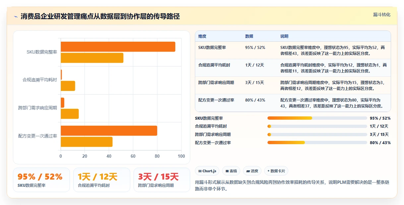The image size is (404, 205).
Task: Click the 12 bar for 合规追溯平均耗时 in chart
Action: (68, 86)
